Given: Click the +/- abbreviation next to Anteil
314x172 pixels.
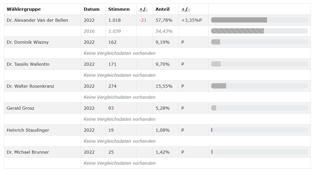Looking at the screenshot, I should [x=186, y=9].
